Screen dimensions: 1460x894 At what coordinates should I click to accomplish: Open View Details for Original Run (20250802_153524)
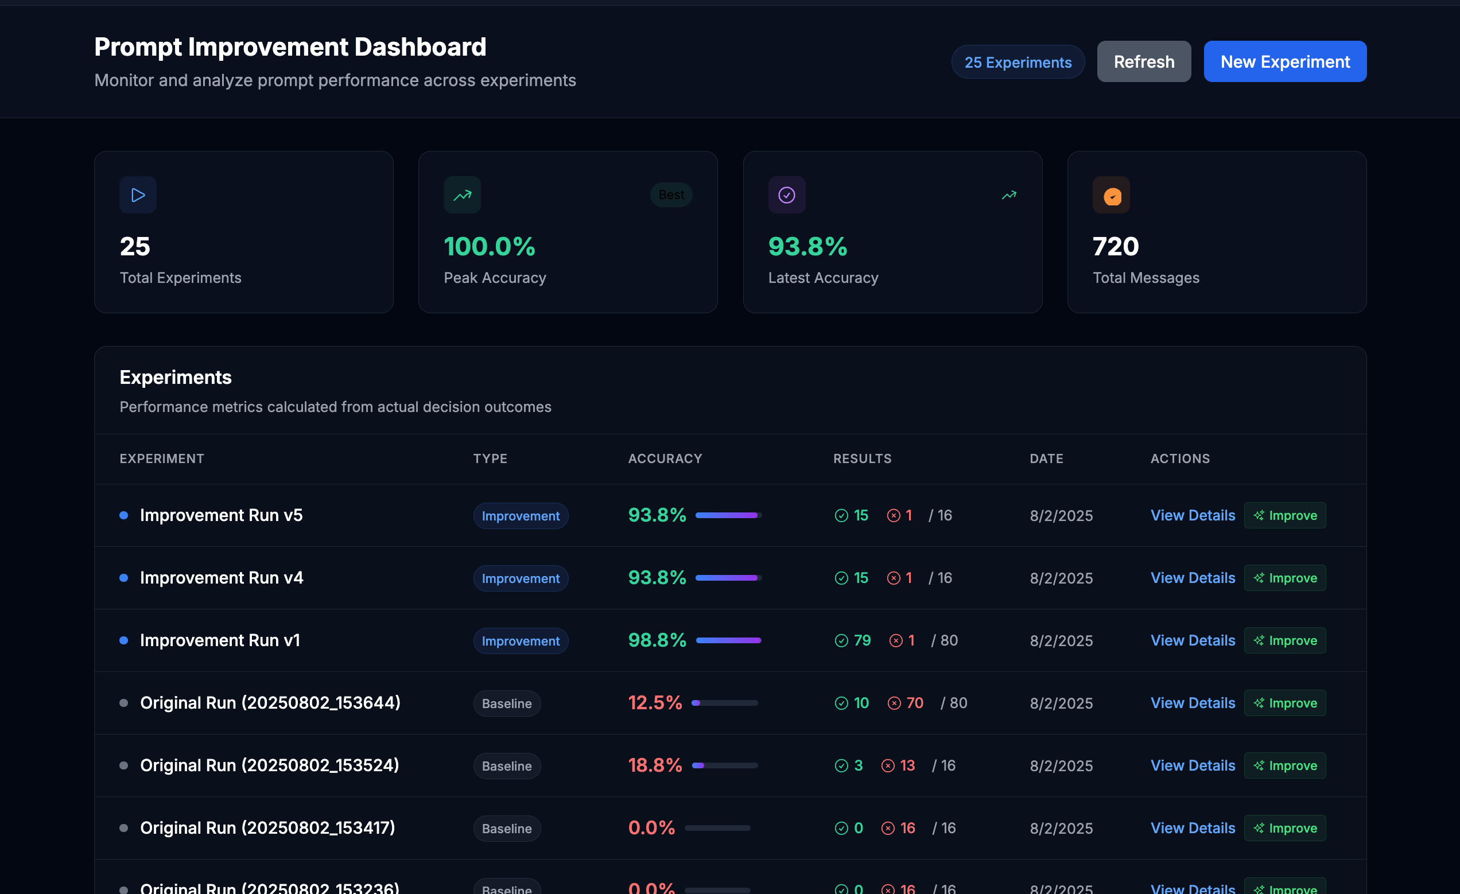(x=1192, y=765)
